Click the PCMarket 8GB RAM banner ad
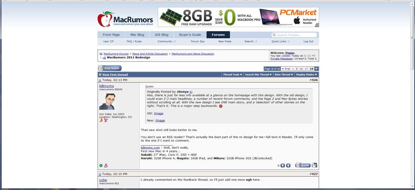 [238, 17]
